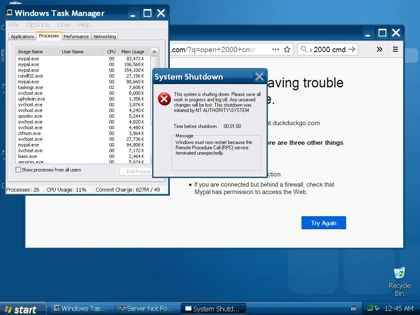
Task: Select the lsass.exe process row
Action: pyautogui.click(x=83, y=156)
